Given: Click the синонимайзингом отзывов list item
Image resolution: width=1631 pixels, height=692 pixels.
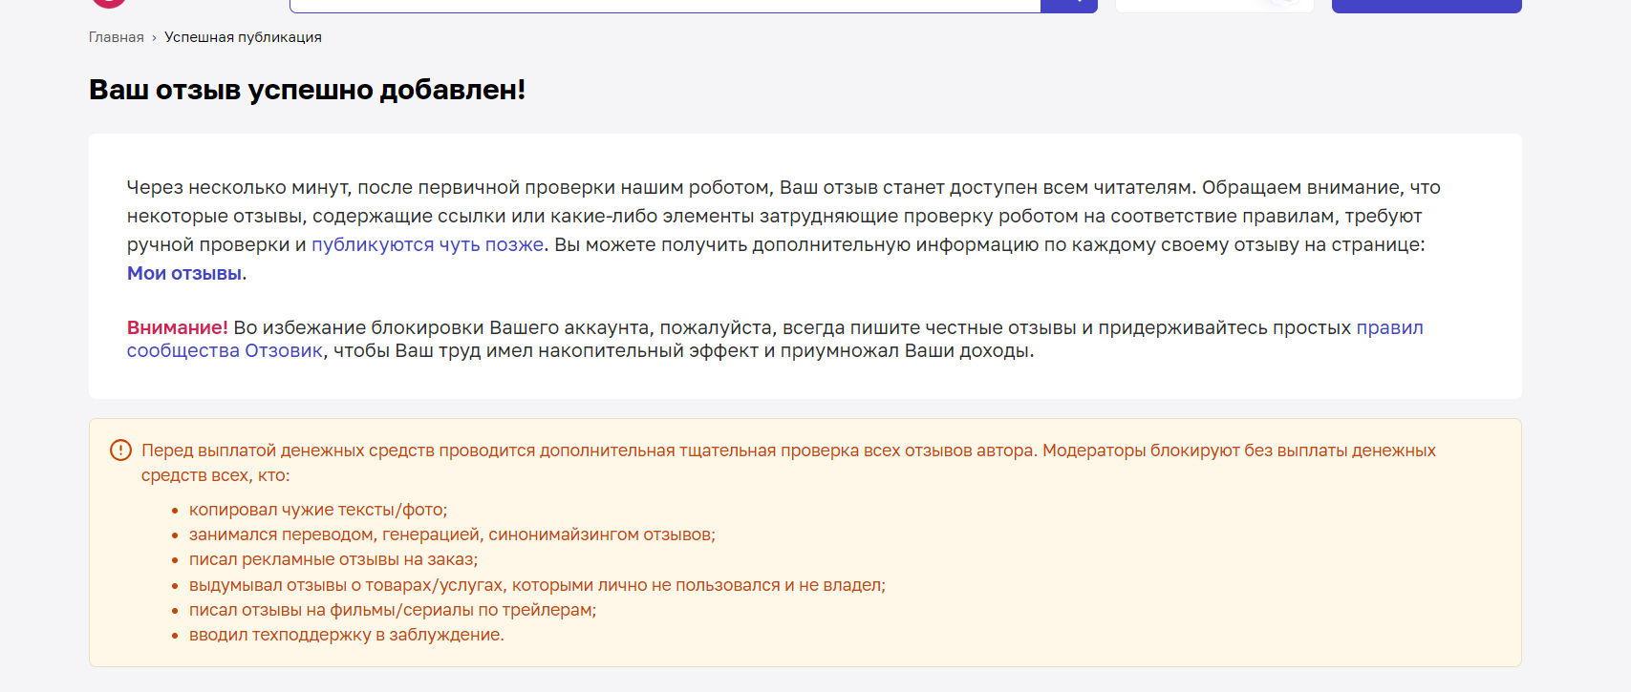Looking at the screenshot, I should 452,535.
